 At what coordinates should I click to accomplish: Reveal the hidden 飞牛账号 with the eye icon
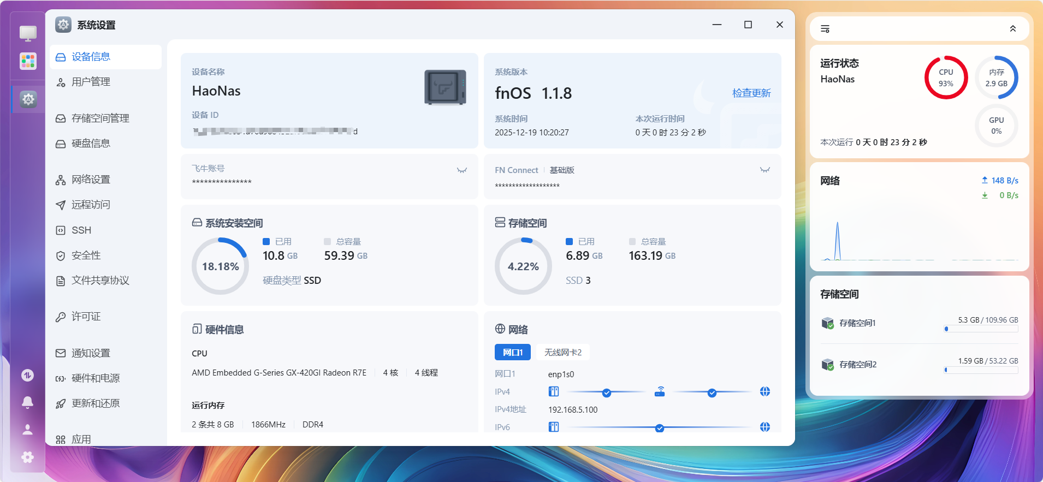[461, 170]
